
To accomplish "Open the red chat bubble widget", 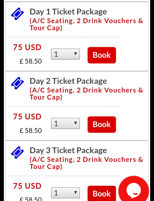I will point(134,189).
